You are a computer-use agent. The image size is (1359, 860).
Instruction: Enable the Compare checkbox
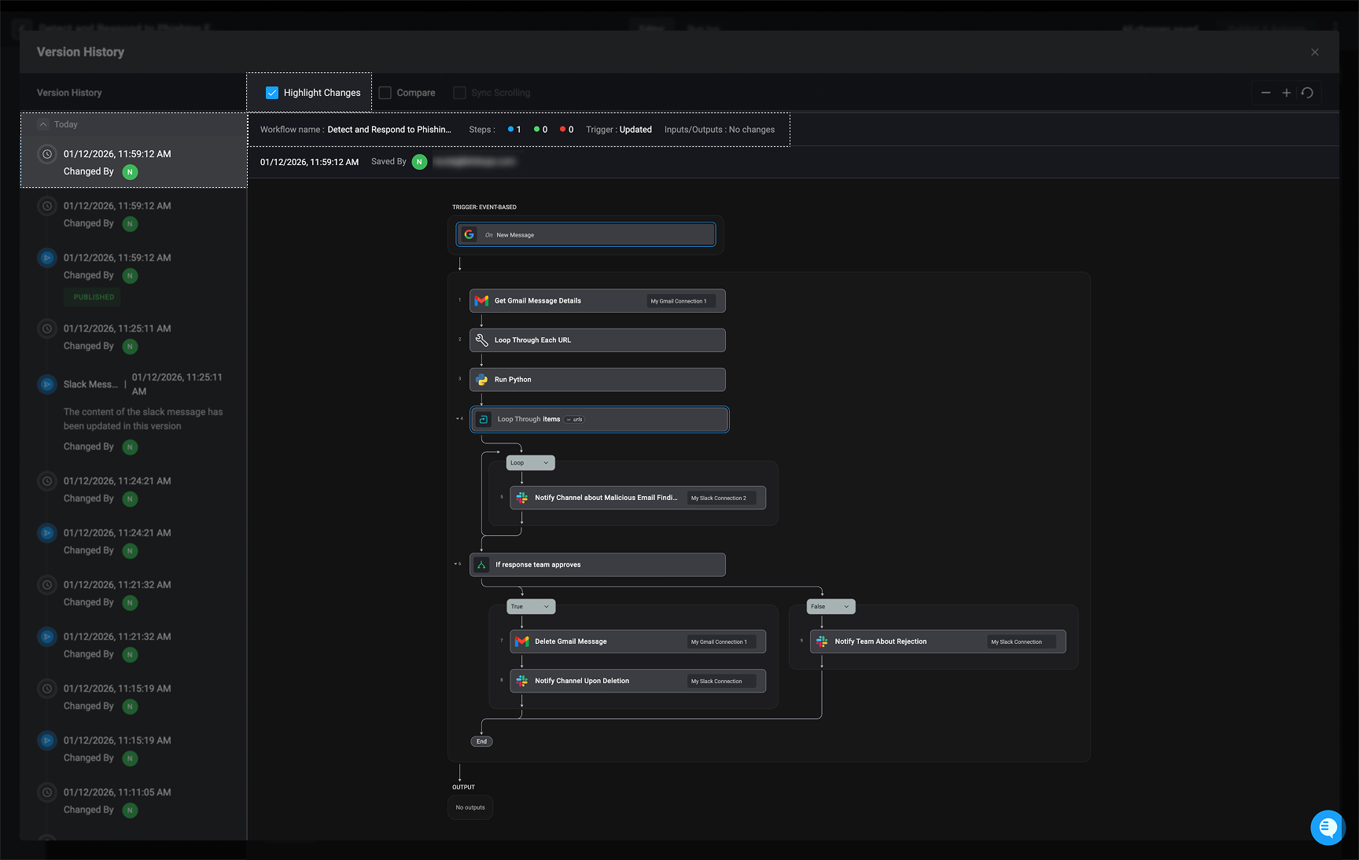coord(385,93)
